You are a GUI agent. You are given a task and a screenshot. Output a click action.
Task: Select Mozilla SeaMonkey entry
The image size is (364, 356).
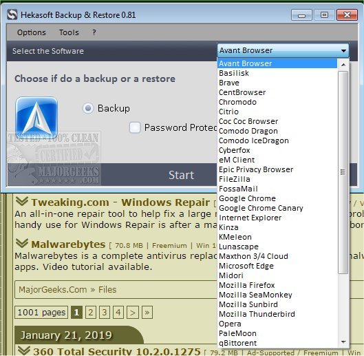(x=277, y=295)
